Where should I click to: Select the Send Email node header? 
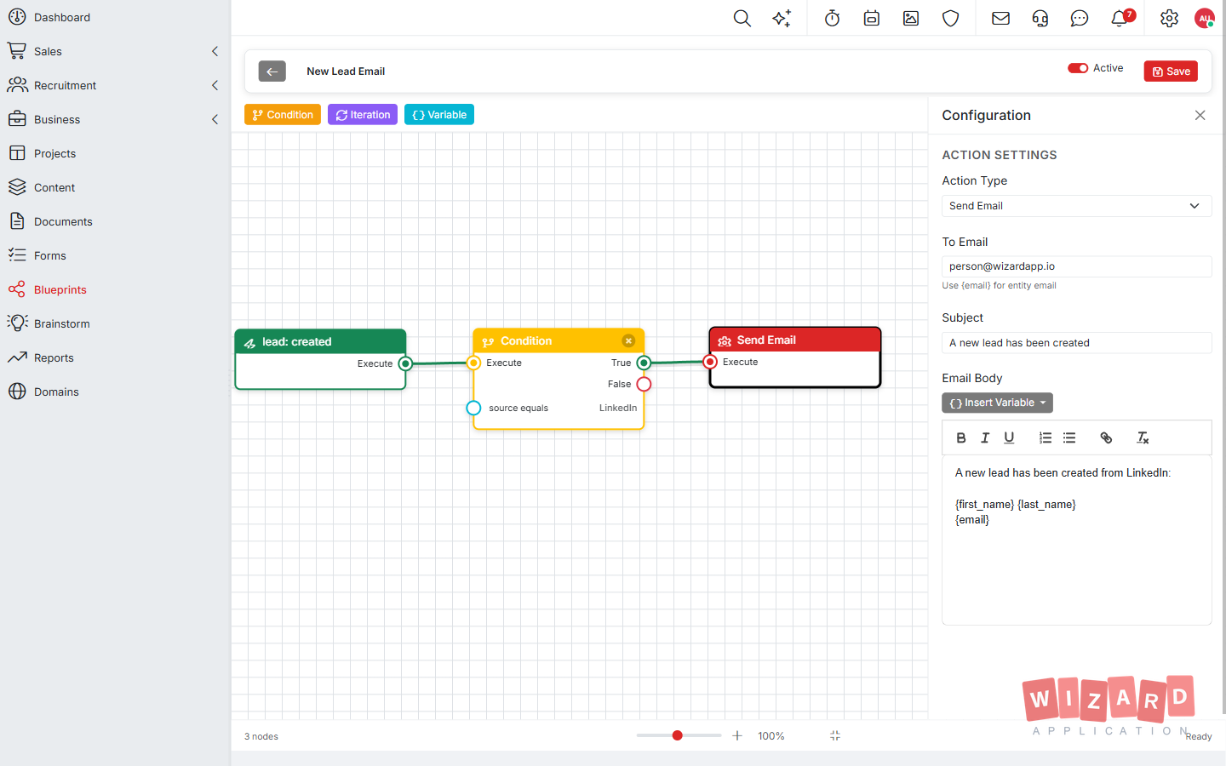pos(795,340)
